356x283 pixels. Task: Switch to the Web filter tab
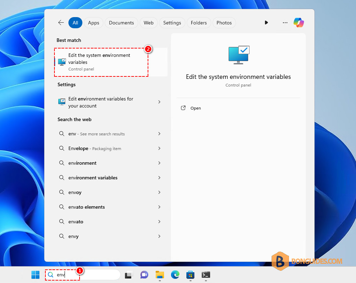click(148, 23)
